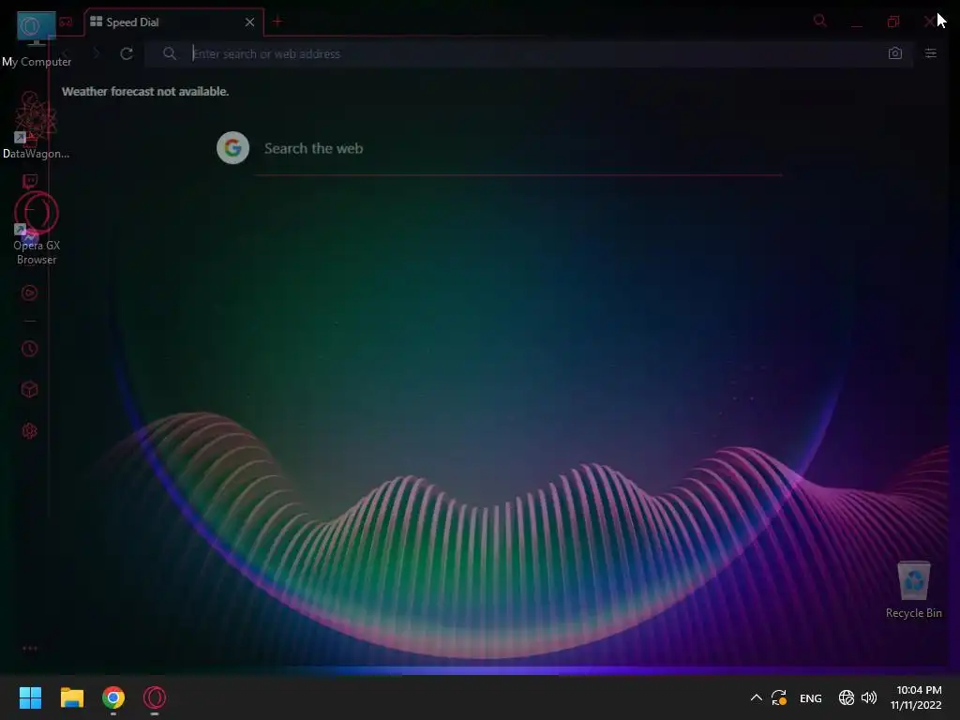This screenshot has width=960, height=720.
Task: Take a snapshot with camera icon
Action: (x=895, y=53)
